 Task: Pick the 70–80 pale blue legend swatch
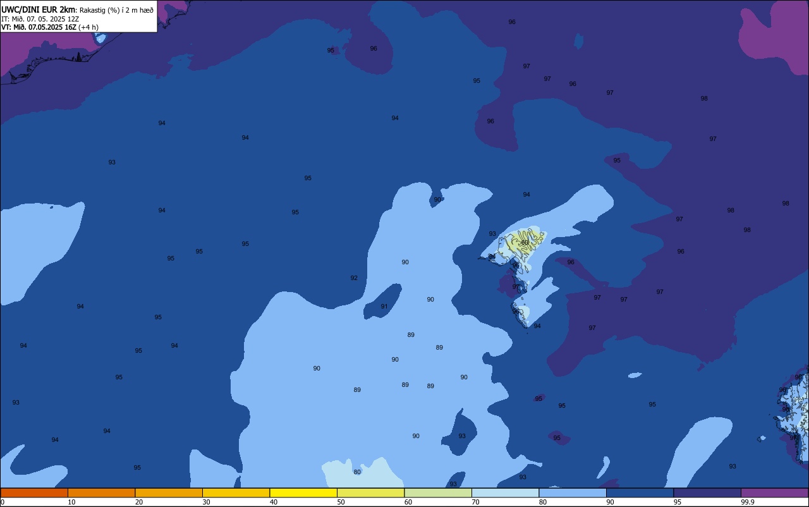pyautogui.click(x=505, y=492)
